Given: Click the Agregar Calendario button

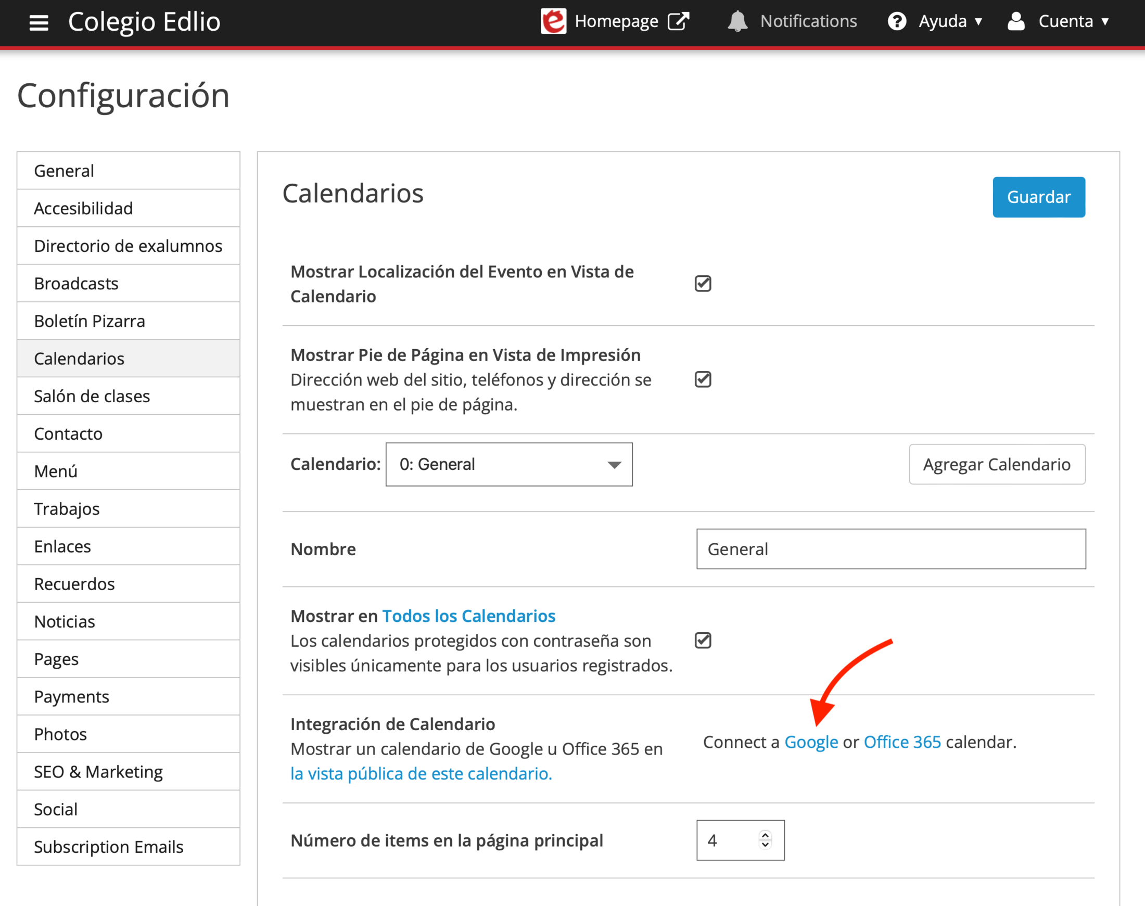Looking at the screenshot, I should 997,464.
